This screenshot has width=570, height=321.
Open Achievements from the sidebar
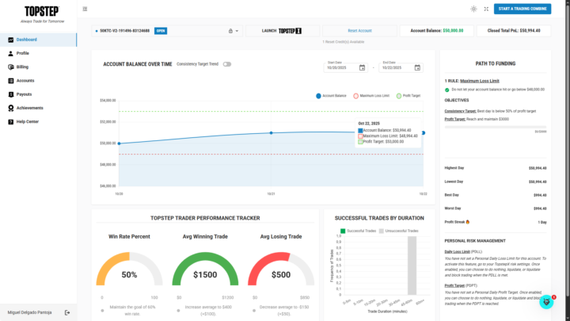coord(30,107)
